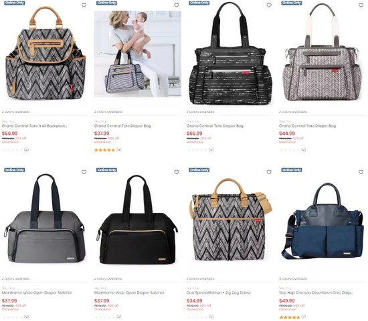Click the grey Mainframe Wide Open Diaper Satchel title
Screen dimensions: 368x321
point(37,293)
